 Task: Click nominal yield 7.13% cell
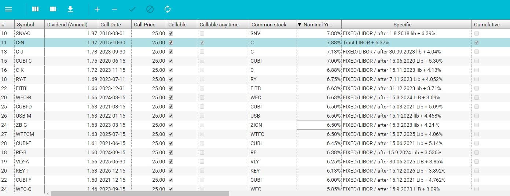(x=319, y=52)
